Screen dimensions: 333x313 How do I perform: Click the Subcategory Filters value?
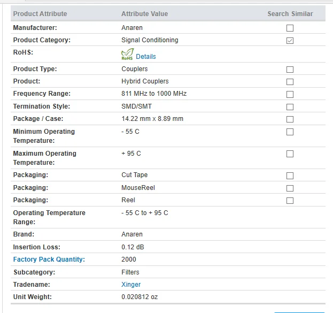[x=130, y=272]
